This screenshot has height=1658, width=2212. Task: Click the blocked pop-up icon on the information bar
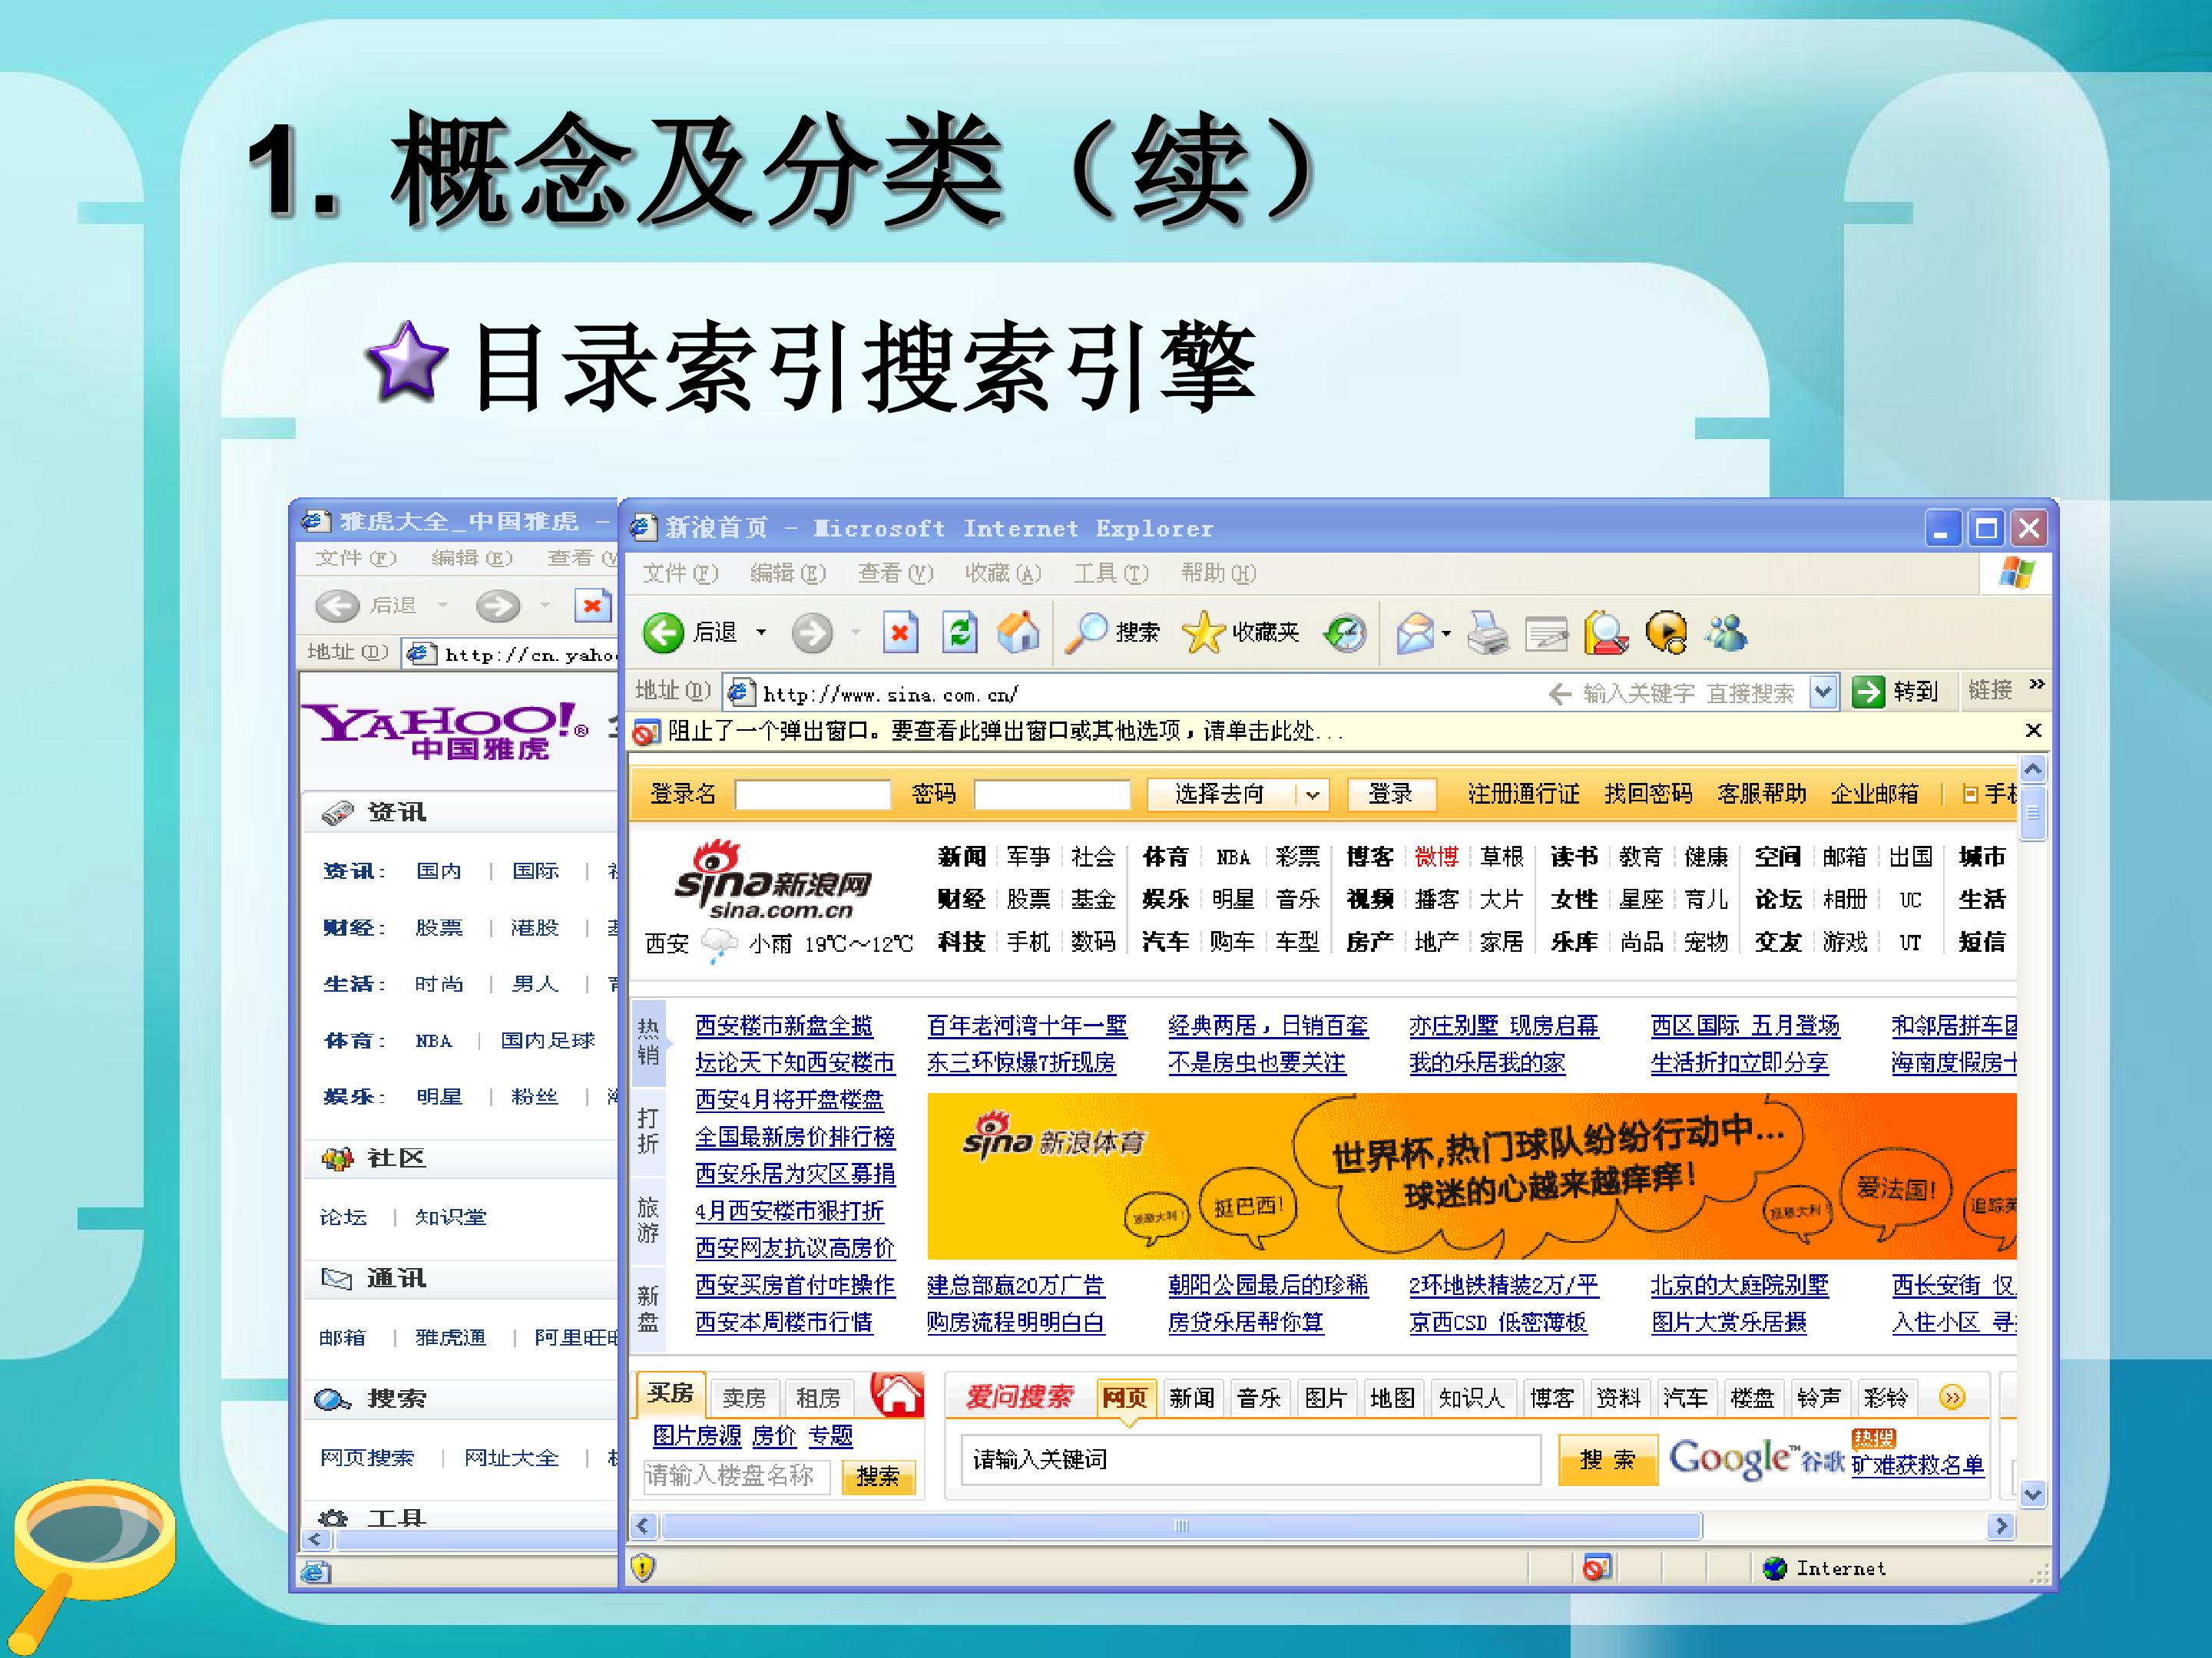coord(645,732)
